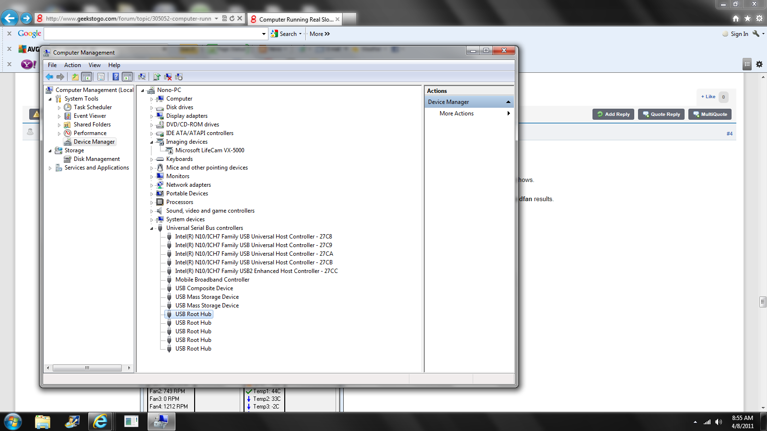The width and height of the screenshot is (767, 431).
Task: Click the #4 post number link
Action: (729, 134)
